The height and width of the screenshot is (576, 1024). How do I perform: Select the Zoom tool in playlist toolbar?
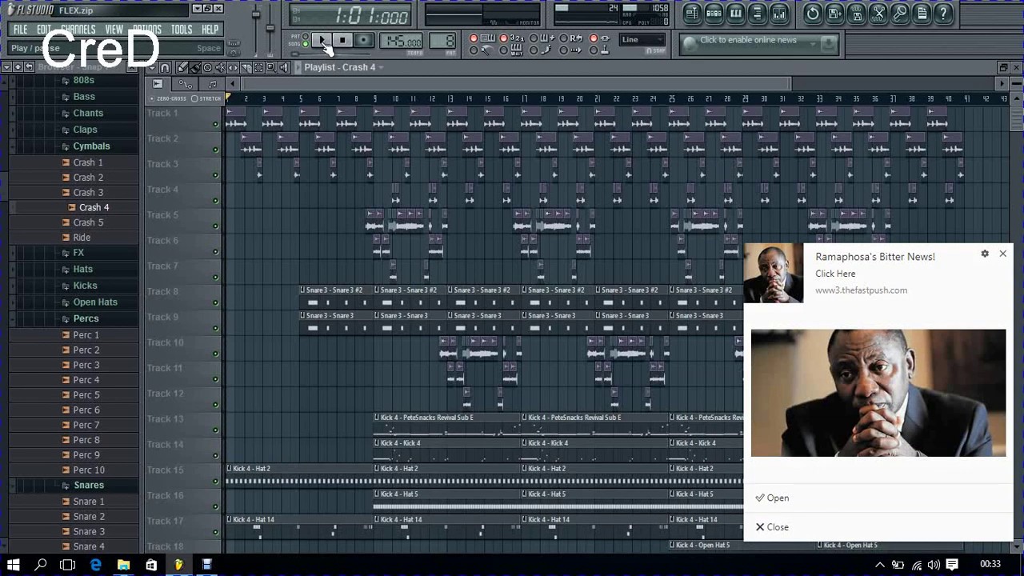click(271, 68)
